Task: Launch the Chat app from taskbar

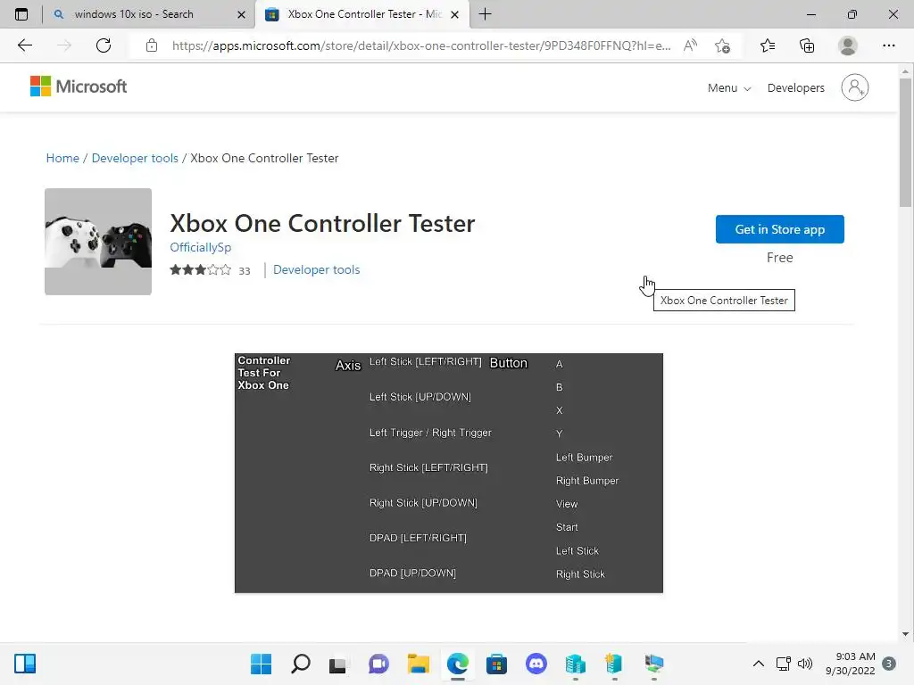Action: click(x=378, y=664)
